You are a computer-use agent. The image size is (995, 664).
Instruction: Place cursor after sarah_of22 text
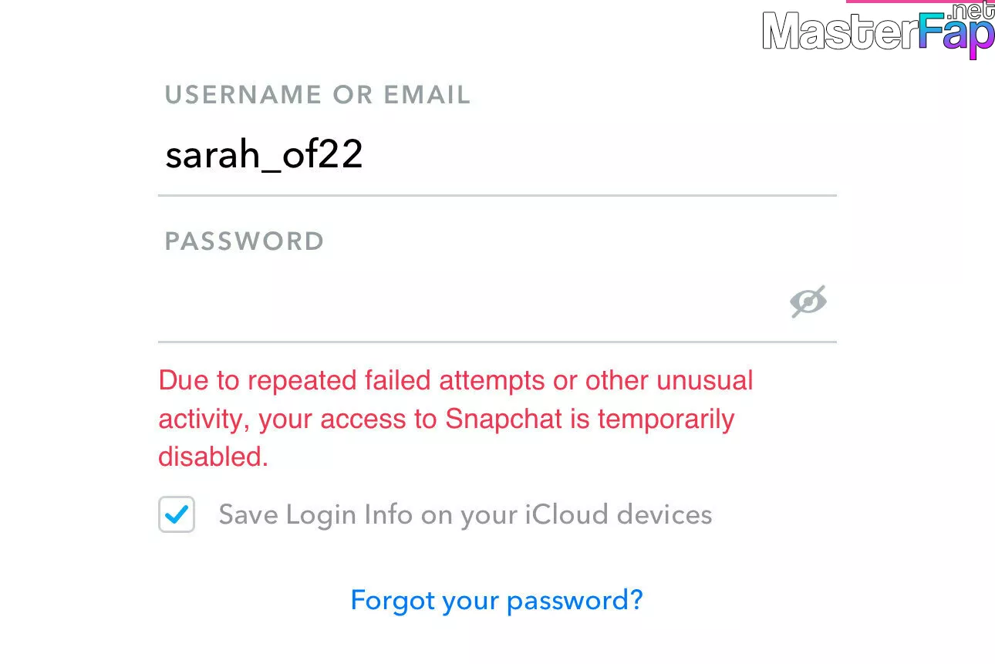click(x=365, y=157)
